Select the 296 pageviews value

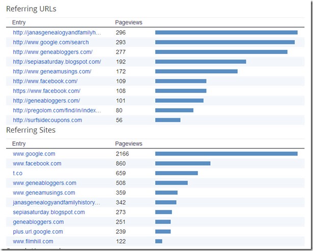point(121,33)
